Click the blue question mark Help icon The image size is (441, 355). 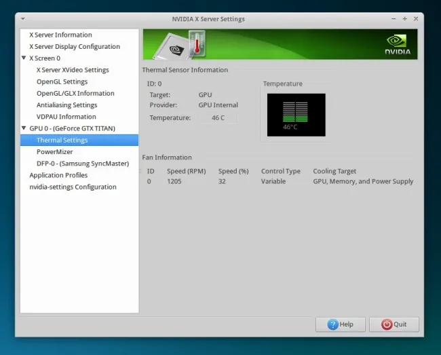pyautogui.click(x=332, y=324)
